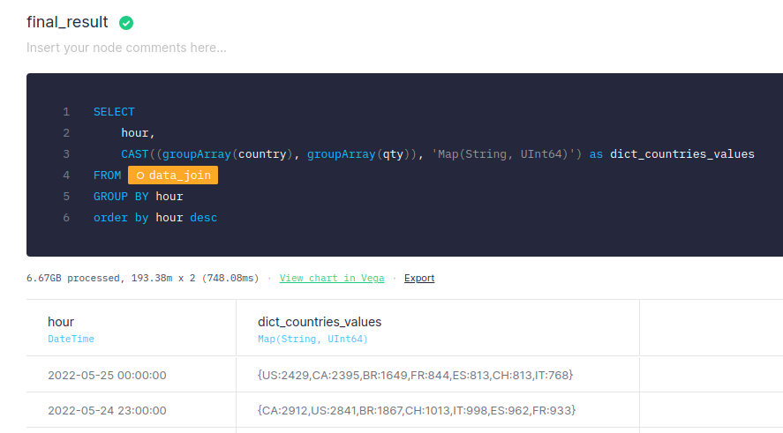This screenshot has height=433, width=783.
Task: Select the 2022-05-25 00:00:00 hour cell
Action: [x=107, y=376]
